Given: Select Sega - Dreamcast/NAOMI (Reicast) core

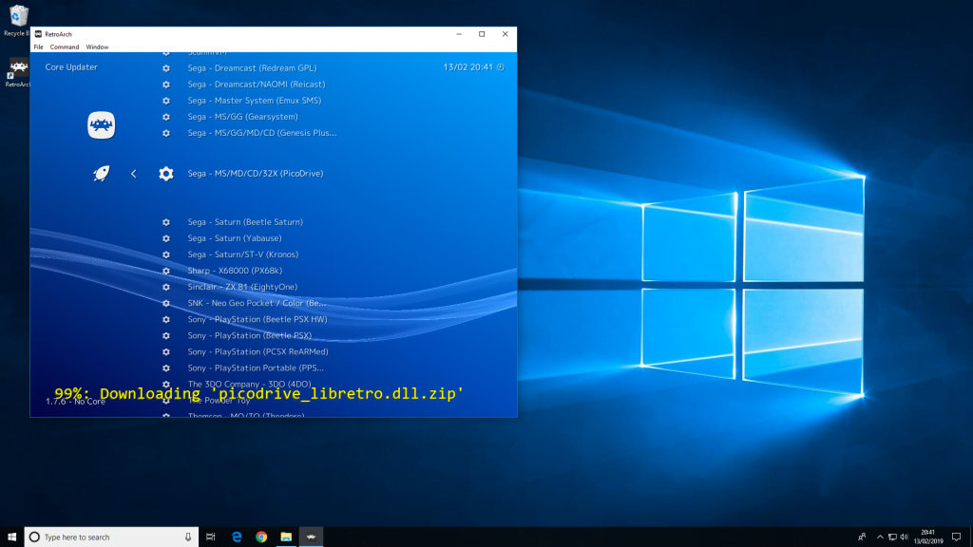Looking at the screenshot, I should coord(257,85).
